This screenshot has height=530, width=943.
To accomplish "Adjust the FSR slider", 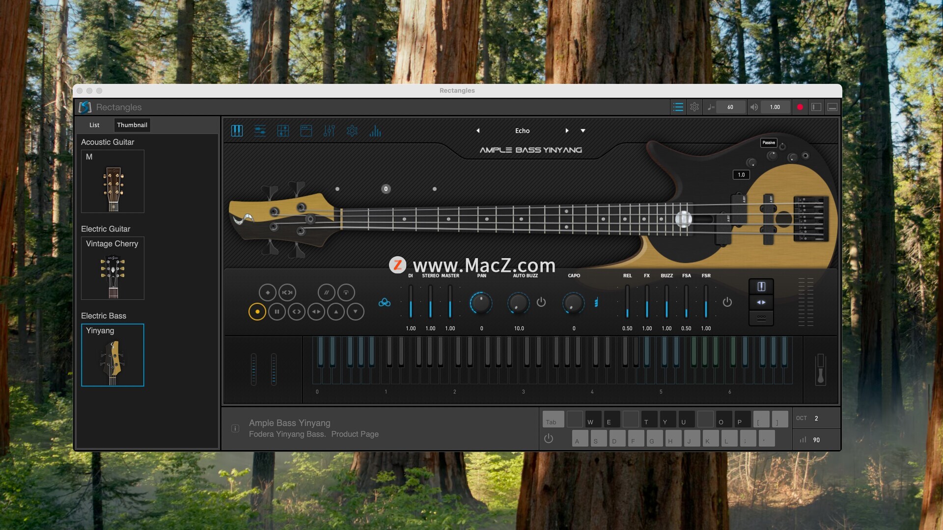I will (x=706, y=302).
